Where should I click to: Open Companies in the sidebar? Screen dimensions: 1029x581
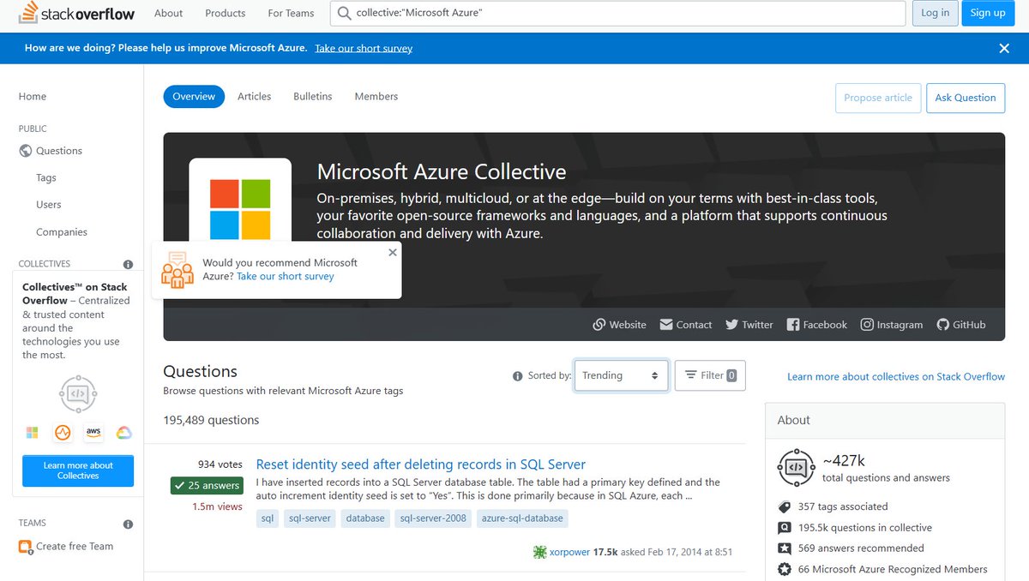coord(62,232)
